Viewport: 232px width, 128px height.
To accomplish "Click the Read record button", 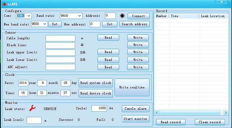I will [x=170, y=122].
